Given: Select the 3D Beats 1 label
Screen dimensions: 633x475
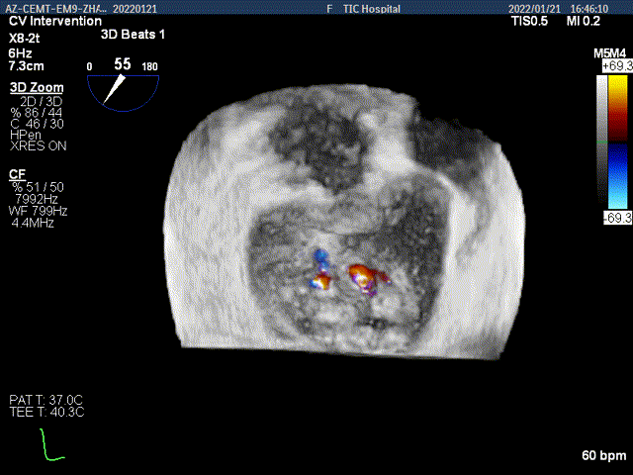Looking at the screenshot, I should tap(133, 34).
